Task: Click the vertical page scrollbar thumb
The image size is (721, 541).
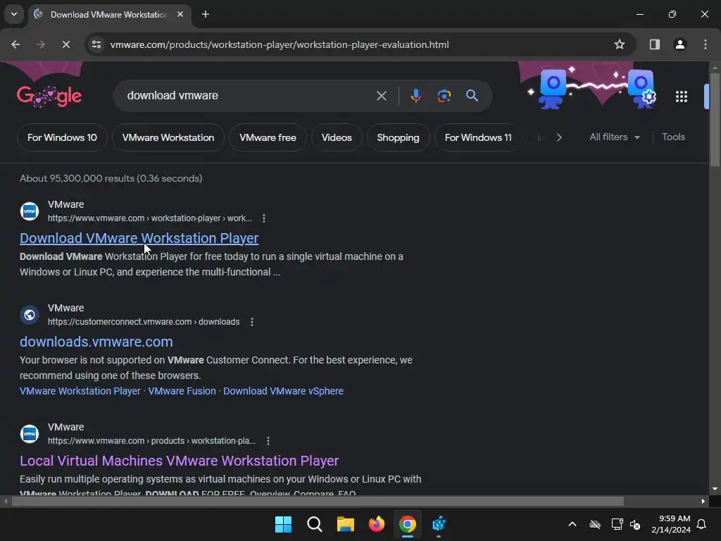Action: click(715, 120)
